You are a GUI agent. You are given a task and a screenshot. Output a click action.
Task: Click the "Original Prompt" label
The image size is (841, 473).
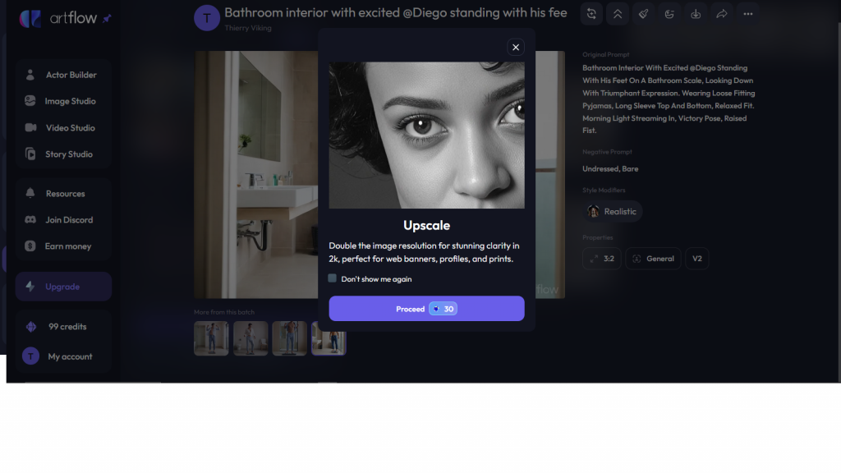[x=605, y=55]
